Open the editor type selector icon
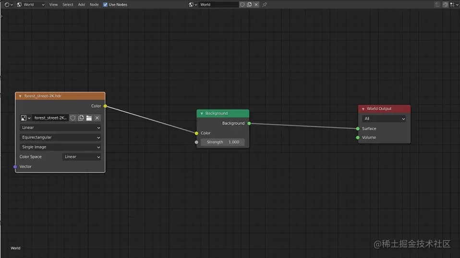 click(x=9, y=4)
